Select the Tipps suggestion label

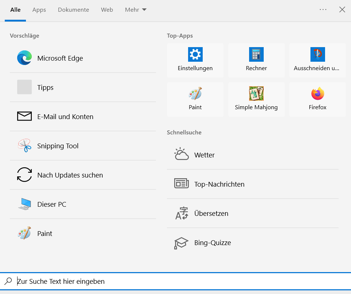tap(45, 88)
